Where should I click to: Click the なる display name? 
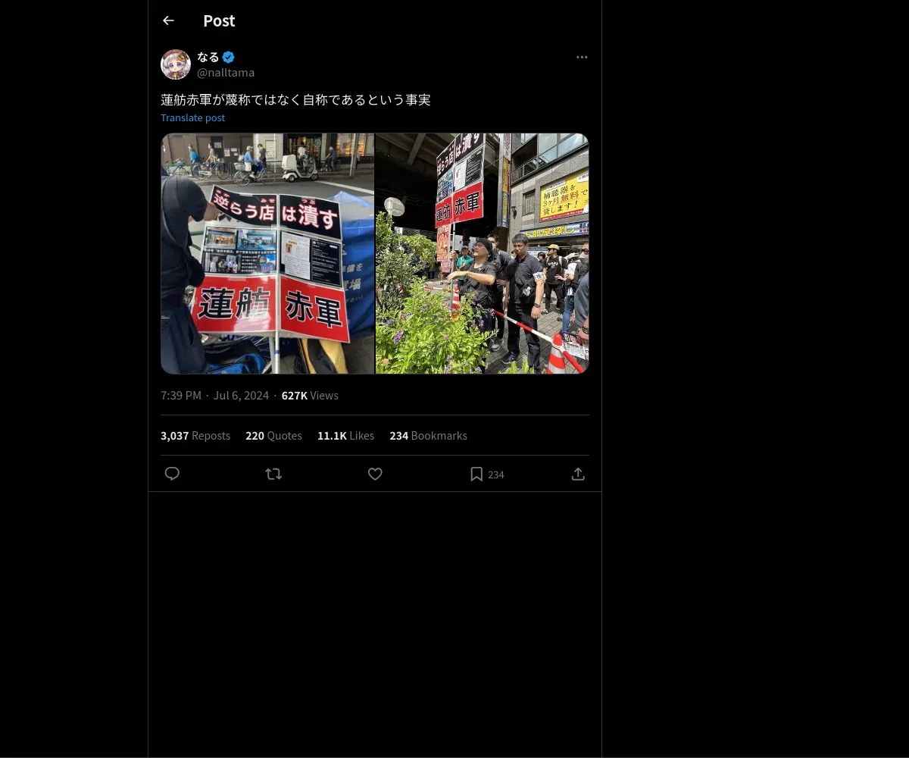pos(208,57)
